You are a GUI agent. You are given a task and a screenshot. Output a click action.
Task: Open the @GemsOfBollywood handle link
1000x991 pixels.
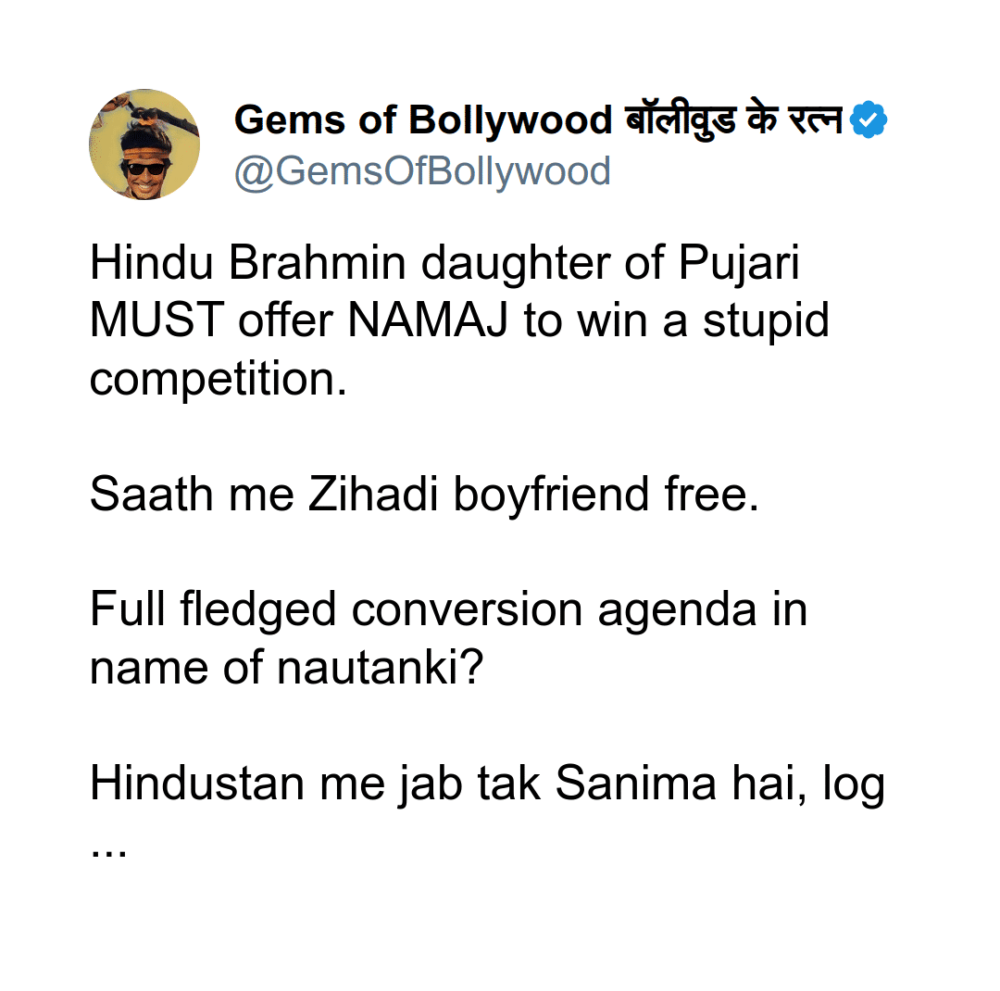click(422, 171)
